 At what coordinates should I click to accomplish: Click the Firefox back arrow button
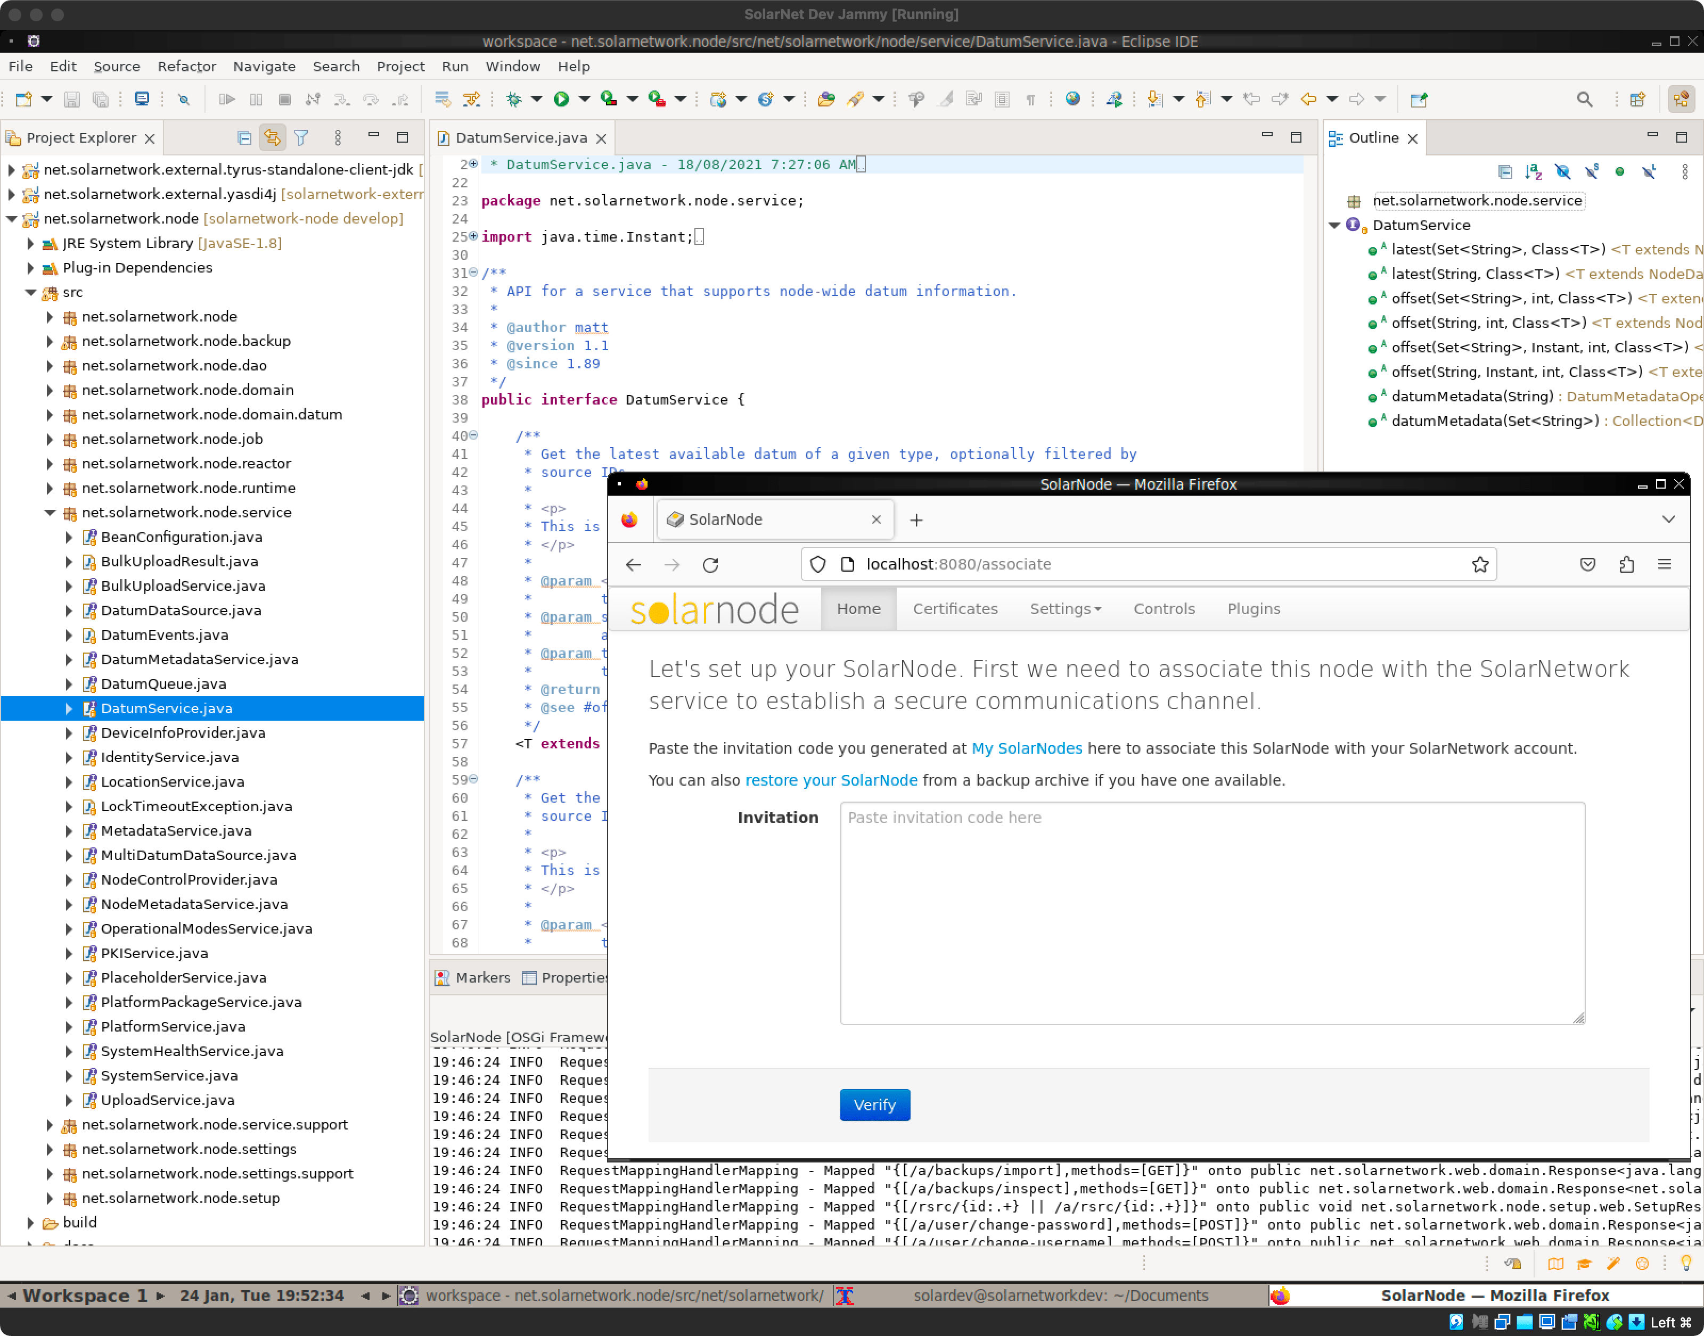pyautogui.click(x=634, y=564)
